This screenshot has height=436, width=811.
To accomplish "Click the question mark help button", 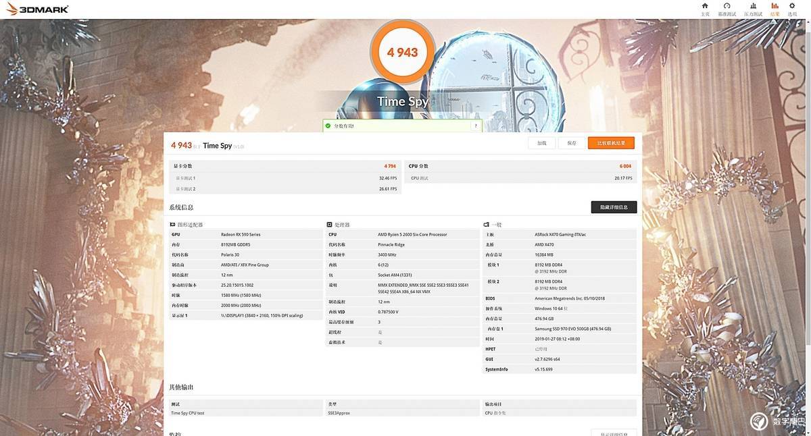I will point(476,126).
